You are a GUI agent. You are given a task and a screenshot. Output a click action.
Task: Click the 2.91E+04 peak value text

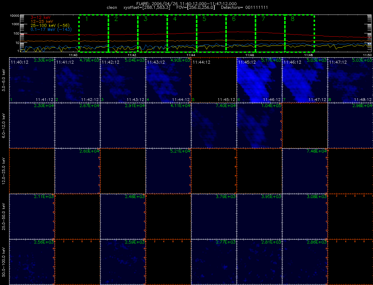135,106
